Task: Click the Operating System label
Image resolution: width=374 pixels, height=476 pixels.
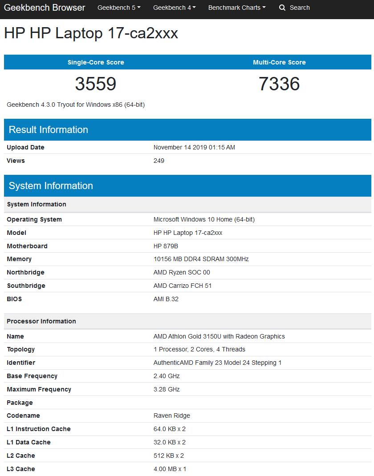Action: point(34,219)
